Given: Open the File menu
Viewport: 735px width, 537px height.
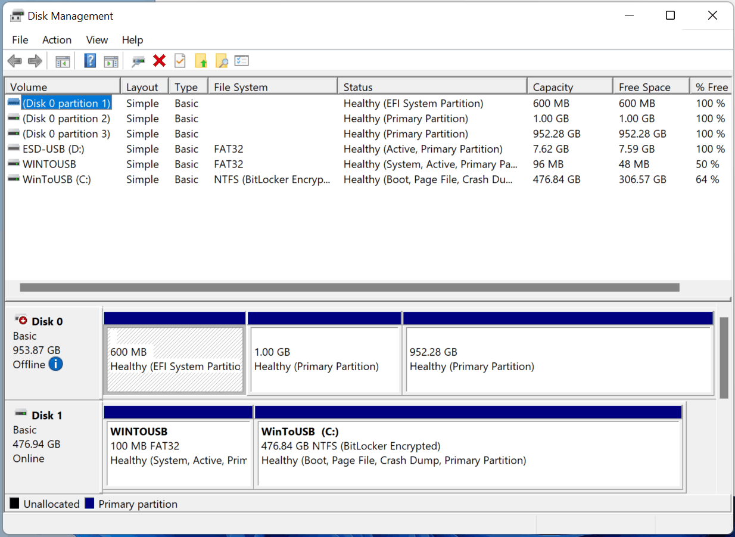Looking at the screenshot, I should pyautogui.click(x=20, y=40).
